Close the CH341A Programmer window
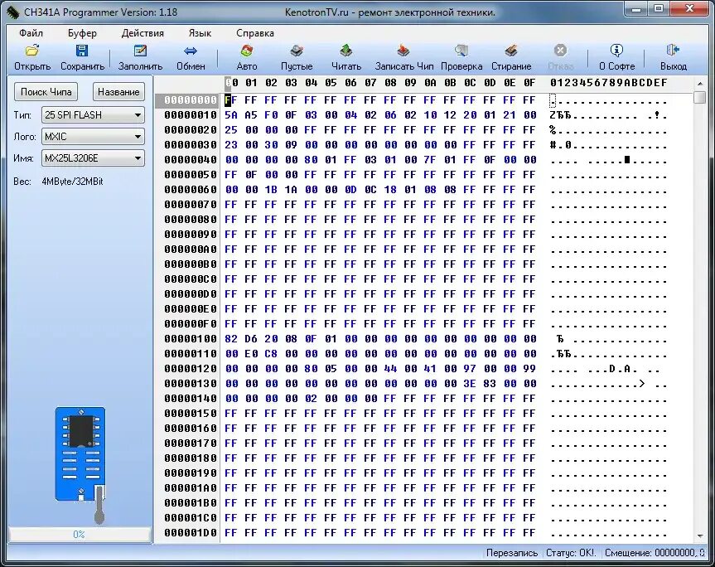The width and height of the screenshot is (715, 567). (689, 8)
